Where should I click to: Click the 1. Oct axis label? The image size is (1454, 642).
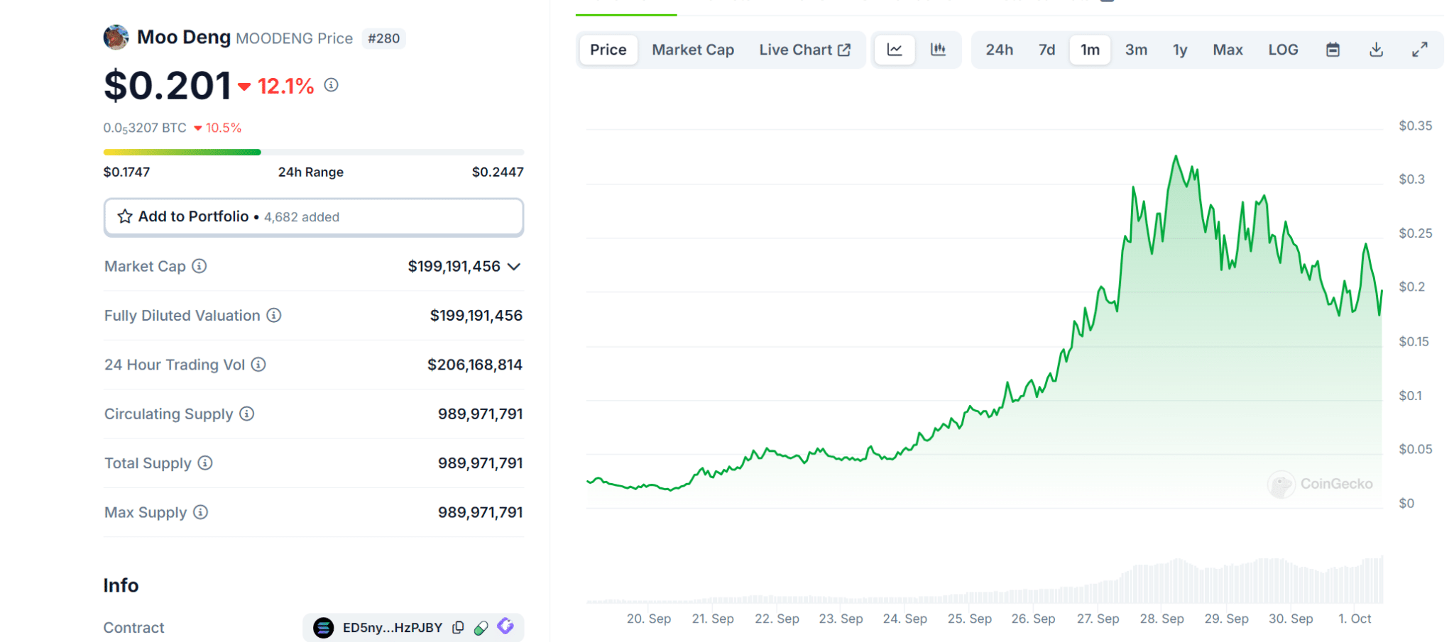pos(1355,619)
